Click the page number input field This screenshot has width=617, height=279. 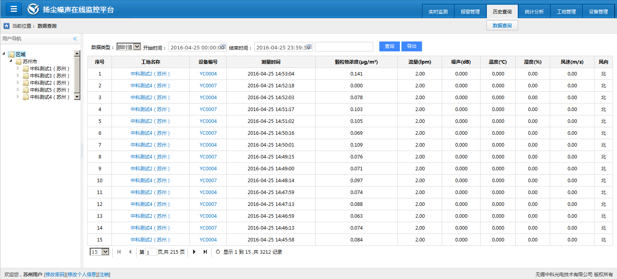[151, 252]
